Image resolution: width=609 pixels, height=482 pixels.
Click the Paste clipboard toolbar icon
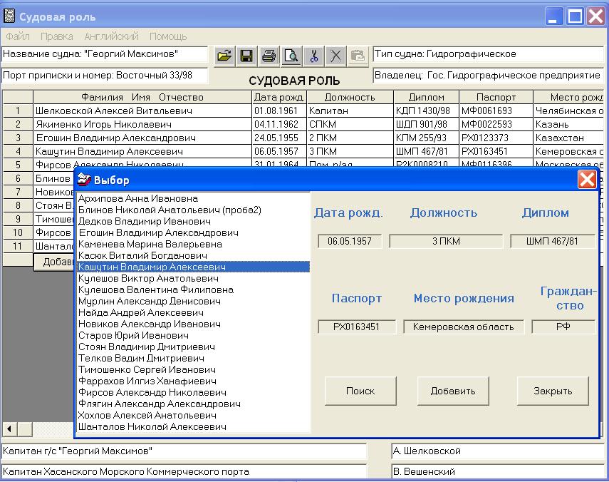(x=358, y=56)
